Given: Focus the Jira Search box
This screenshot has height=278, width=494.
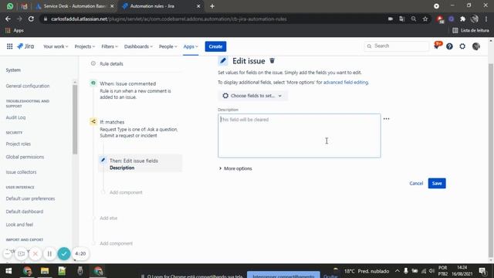Looking at the screenshot, I should coord(396,46).
